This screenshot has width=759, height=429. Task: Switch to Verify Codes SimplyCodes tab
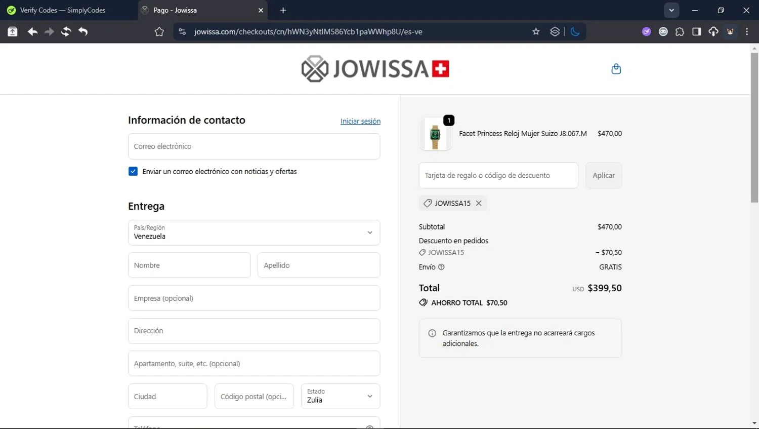pyautogui.click(x=63, y=10)
